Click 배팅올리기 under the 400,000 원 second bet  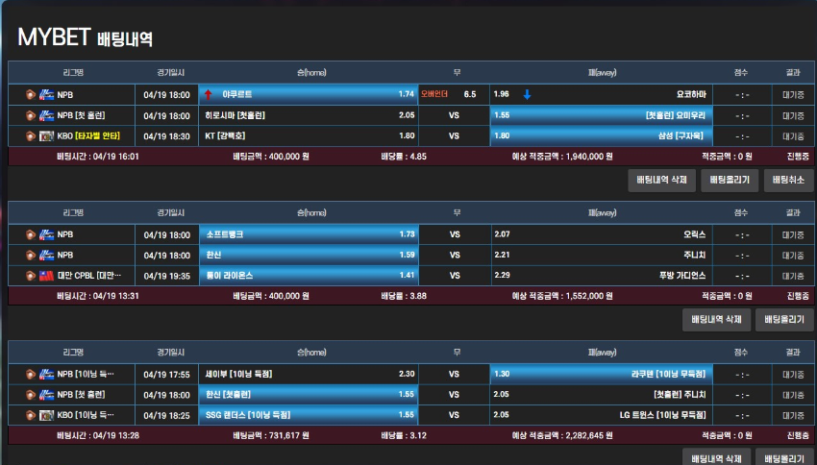click(784, 319)
